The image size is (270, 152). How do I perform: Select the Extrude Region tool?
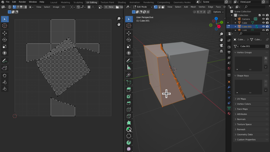(x=129, y=90)
